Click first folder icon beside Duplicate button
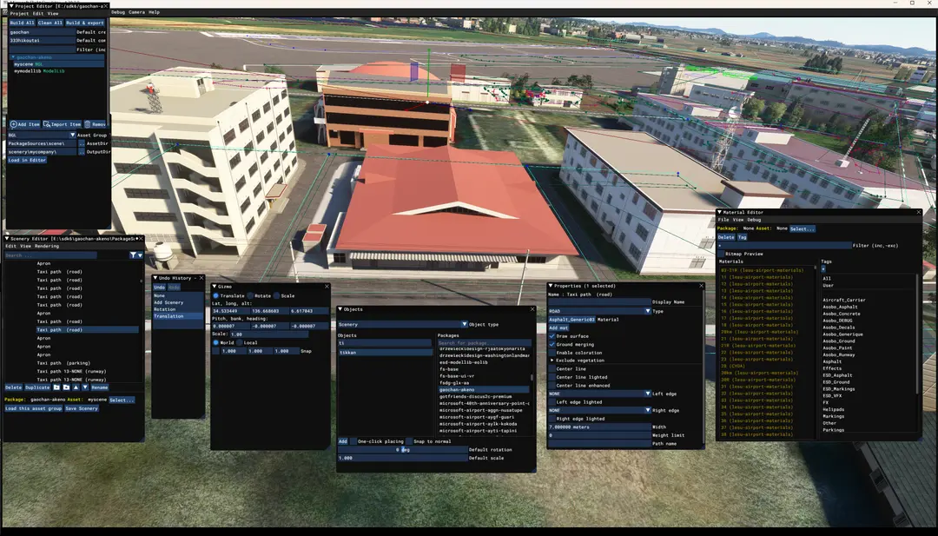 56,387
